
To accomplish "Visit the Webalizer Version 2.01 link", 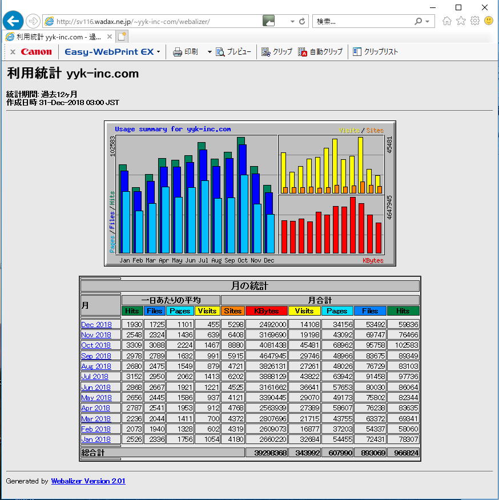I will [88, 481].
